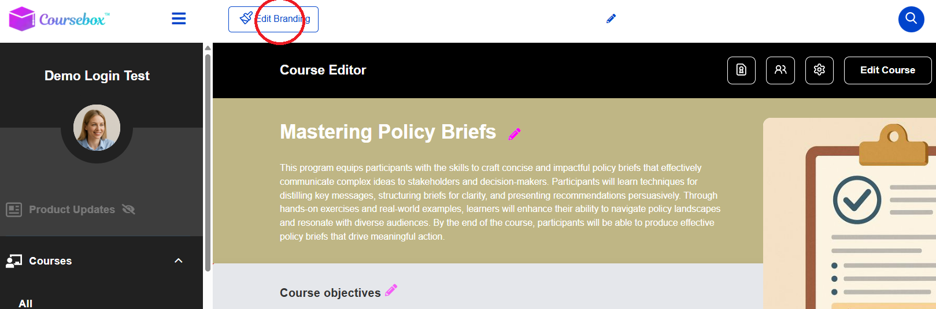Click the Coursebox logo
This screenshot has height=309, width=936.
[60, 19]
